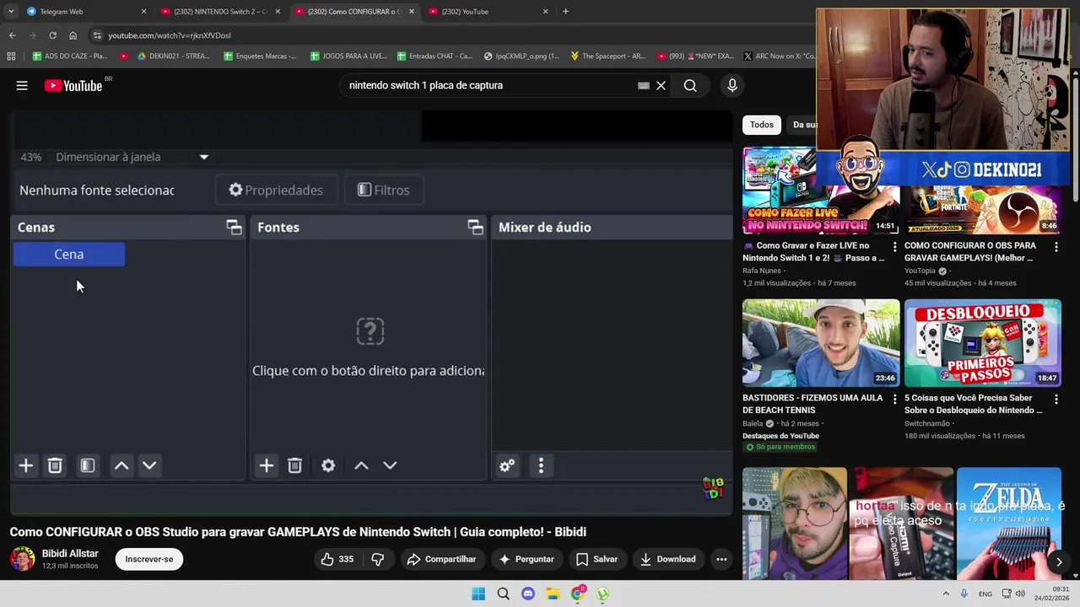Share the video via Compartilhar

coord(441,559)
